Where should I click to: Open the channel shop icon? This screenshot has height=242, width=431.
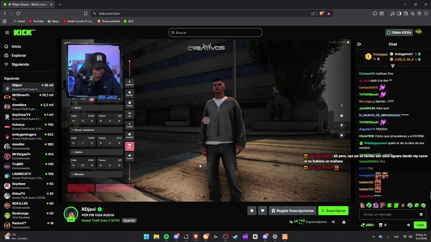coord(381,225)
